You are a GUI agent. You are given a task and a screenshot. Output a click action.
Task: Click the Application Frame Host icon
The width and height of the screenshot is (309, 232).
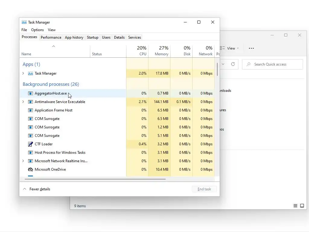(x=30, y=110)
